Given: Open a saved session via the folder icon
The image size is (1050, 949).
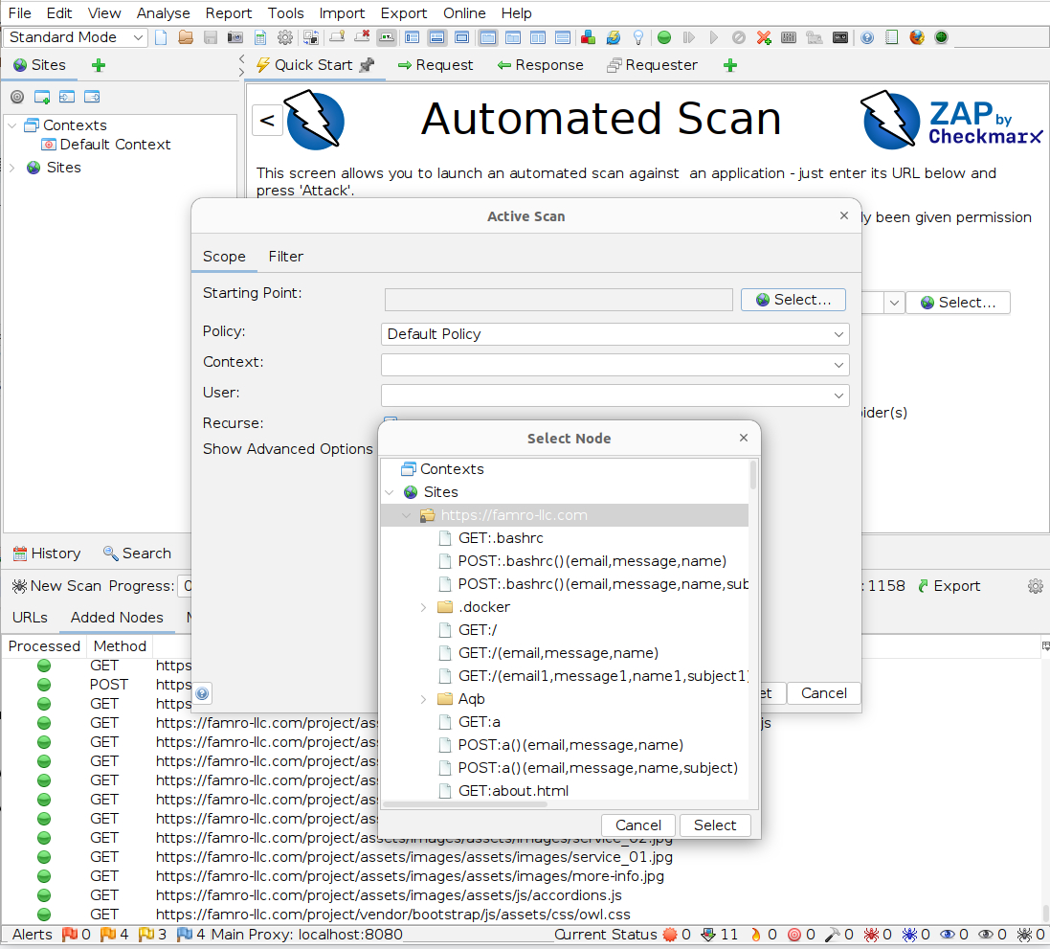Looking at the screenshot, I should coord(187,37).
